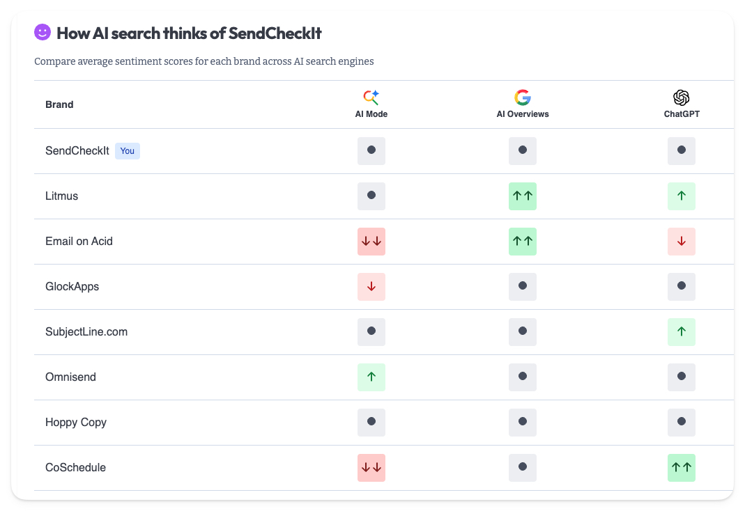Click the 'How AI search thinks of SendCheckIt' heading
Viewport: 745px width, 511px height.
tap(188, 32)
